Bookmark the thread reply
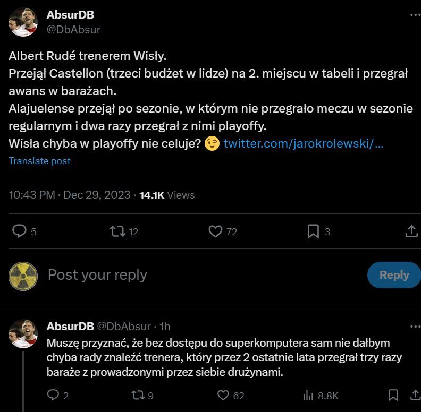The image size is (421, 412). click(393, 395)
